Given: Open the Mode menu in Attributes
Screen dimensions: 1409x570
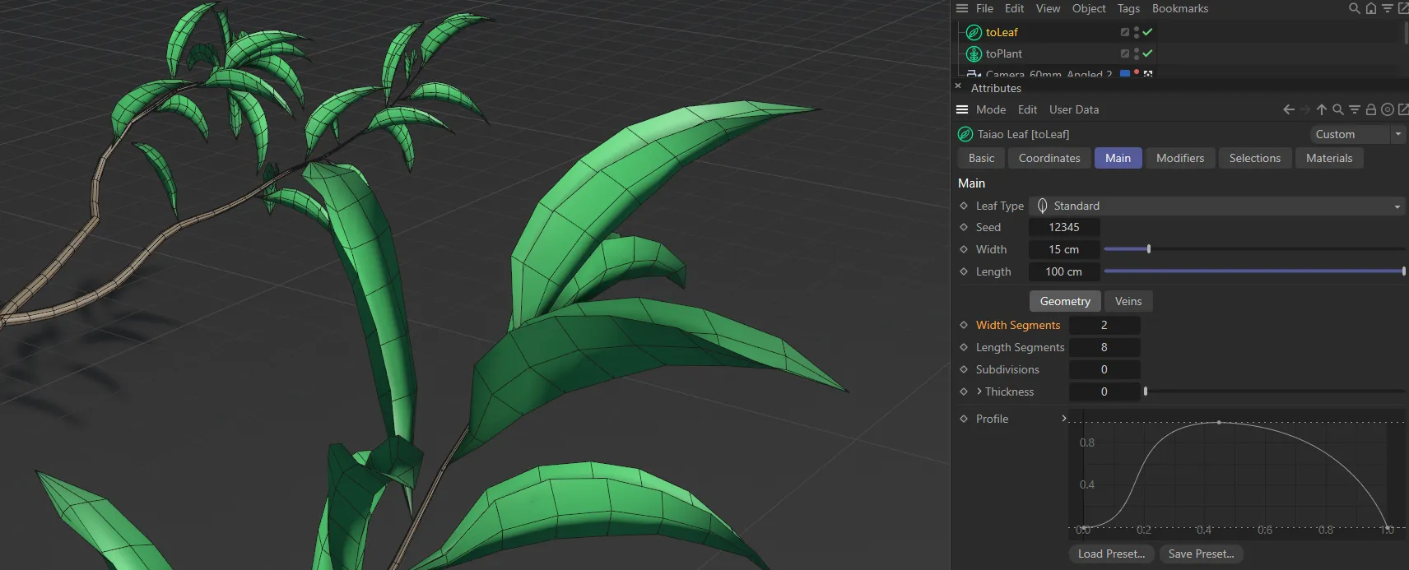Looking at the screenshot, I should point(991,109).
